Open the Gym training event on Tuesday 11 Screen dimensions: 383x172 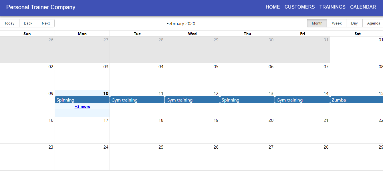[137, 100]
